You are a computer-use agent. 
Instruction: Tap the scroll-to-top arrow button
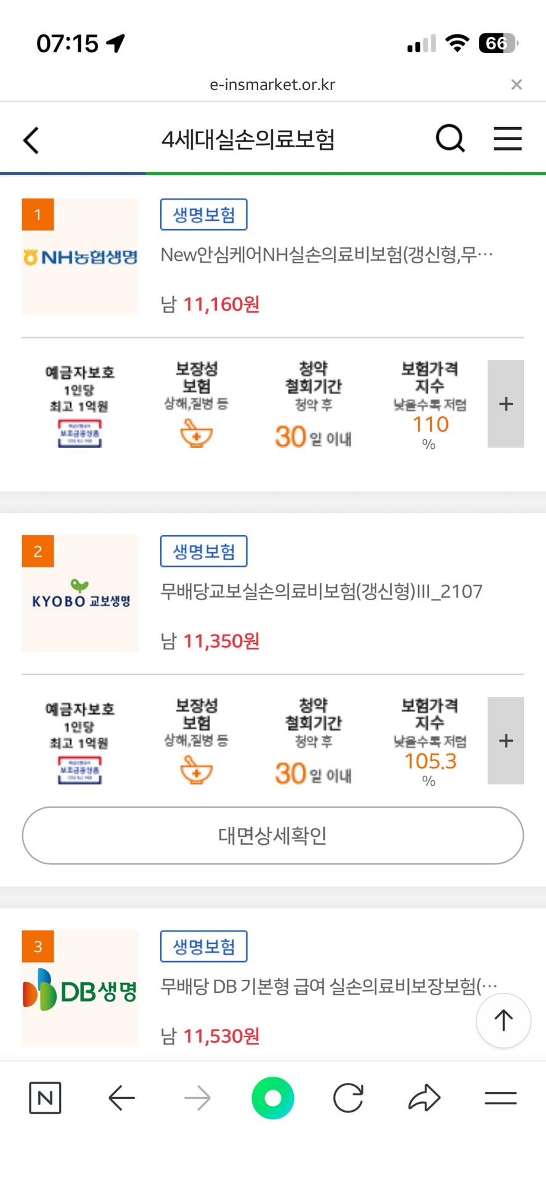coord(503,1021)
